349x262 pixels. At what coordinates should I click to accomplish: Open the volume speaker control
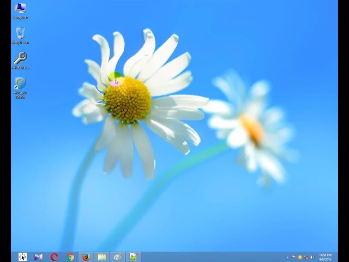click(x=312, y=257)
